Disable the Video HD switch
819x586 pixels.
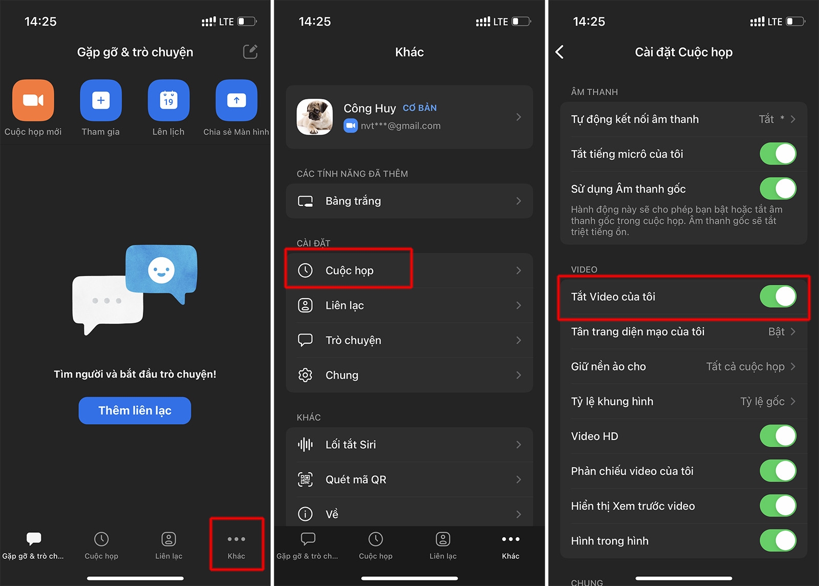(x=778, y=436)
